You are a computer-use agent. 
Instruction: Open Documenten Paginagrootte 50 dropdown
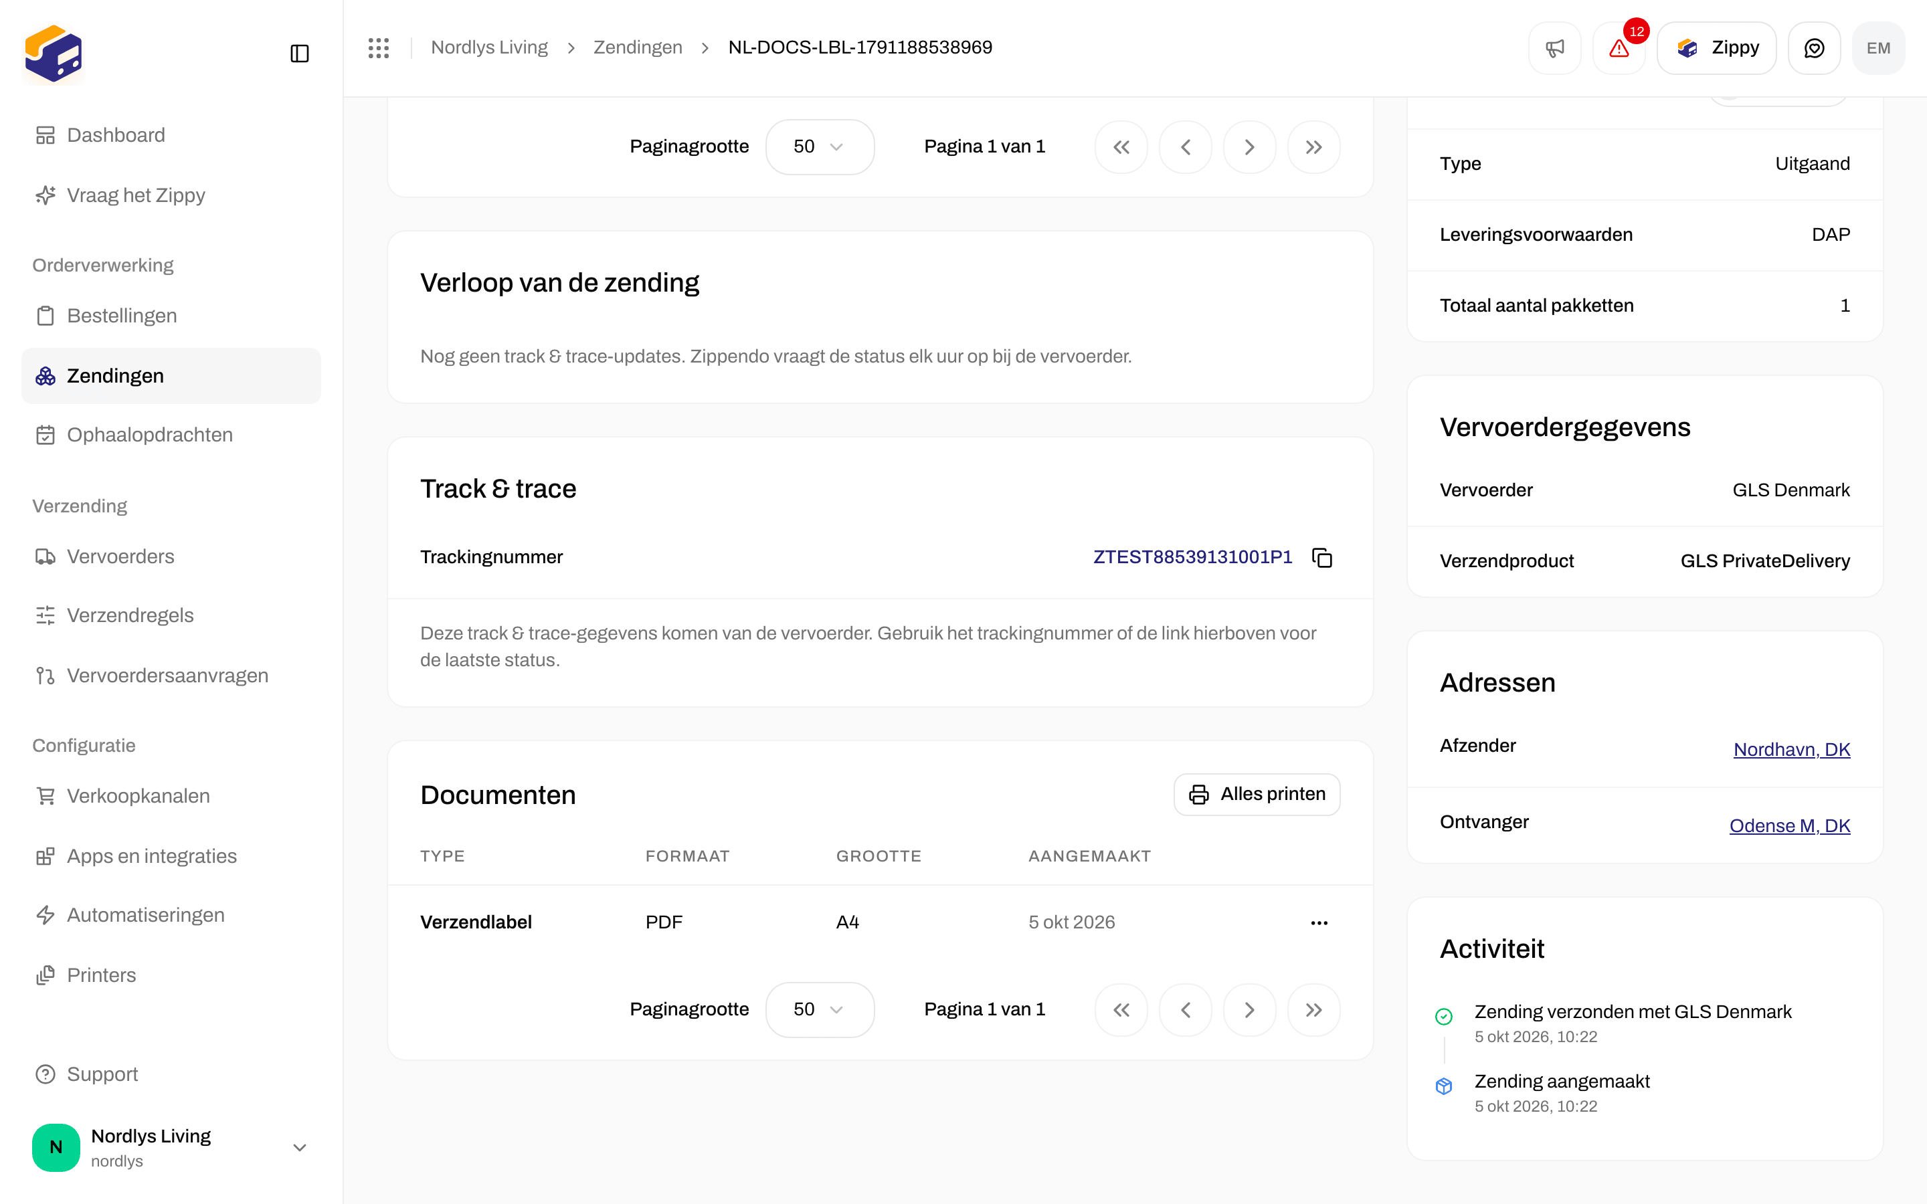click(x=820, y=1010)
